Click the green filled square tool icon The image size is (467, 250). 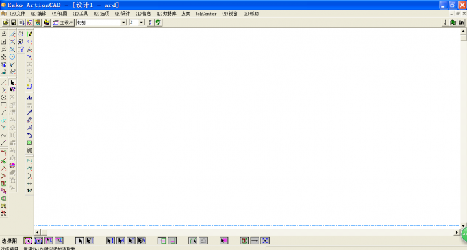click(x=29, y=143)
